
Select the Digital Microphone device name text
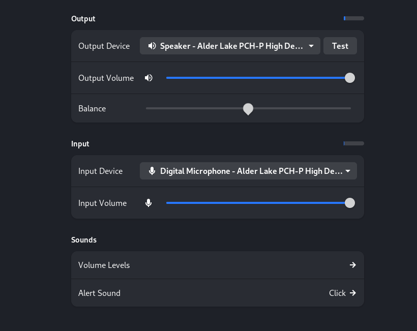pos(251,171)
